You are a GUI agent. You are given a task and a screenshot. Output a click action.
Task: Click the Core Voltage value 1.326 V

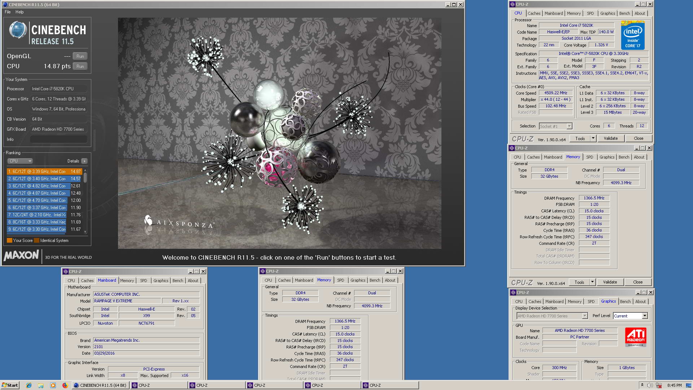coord(601,45)
